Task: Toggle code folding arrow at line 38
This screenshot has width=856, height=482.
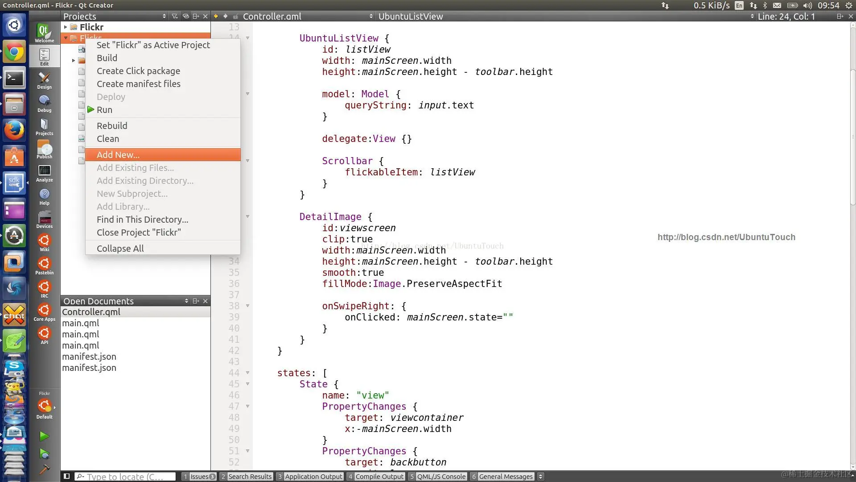Action: (x=247, y=306)
